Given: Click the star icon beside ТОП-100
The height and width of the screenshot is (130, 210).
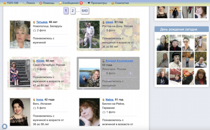Looking at the screenshot, I should [5, 3].
